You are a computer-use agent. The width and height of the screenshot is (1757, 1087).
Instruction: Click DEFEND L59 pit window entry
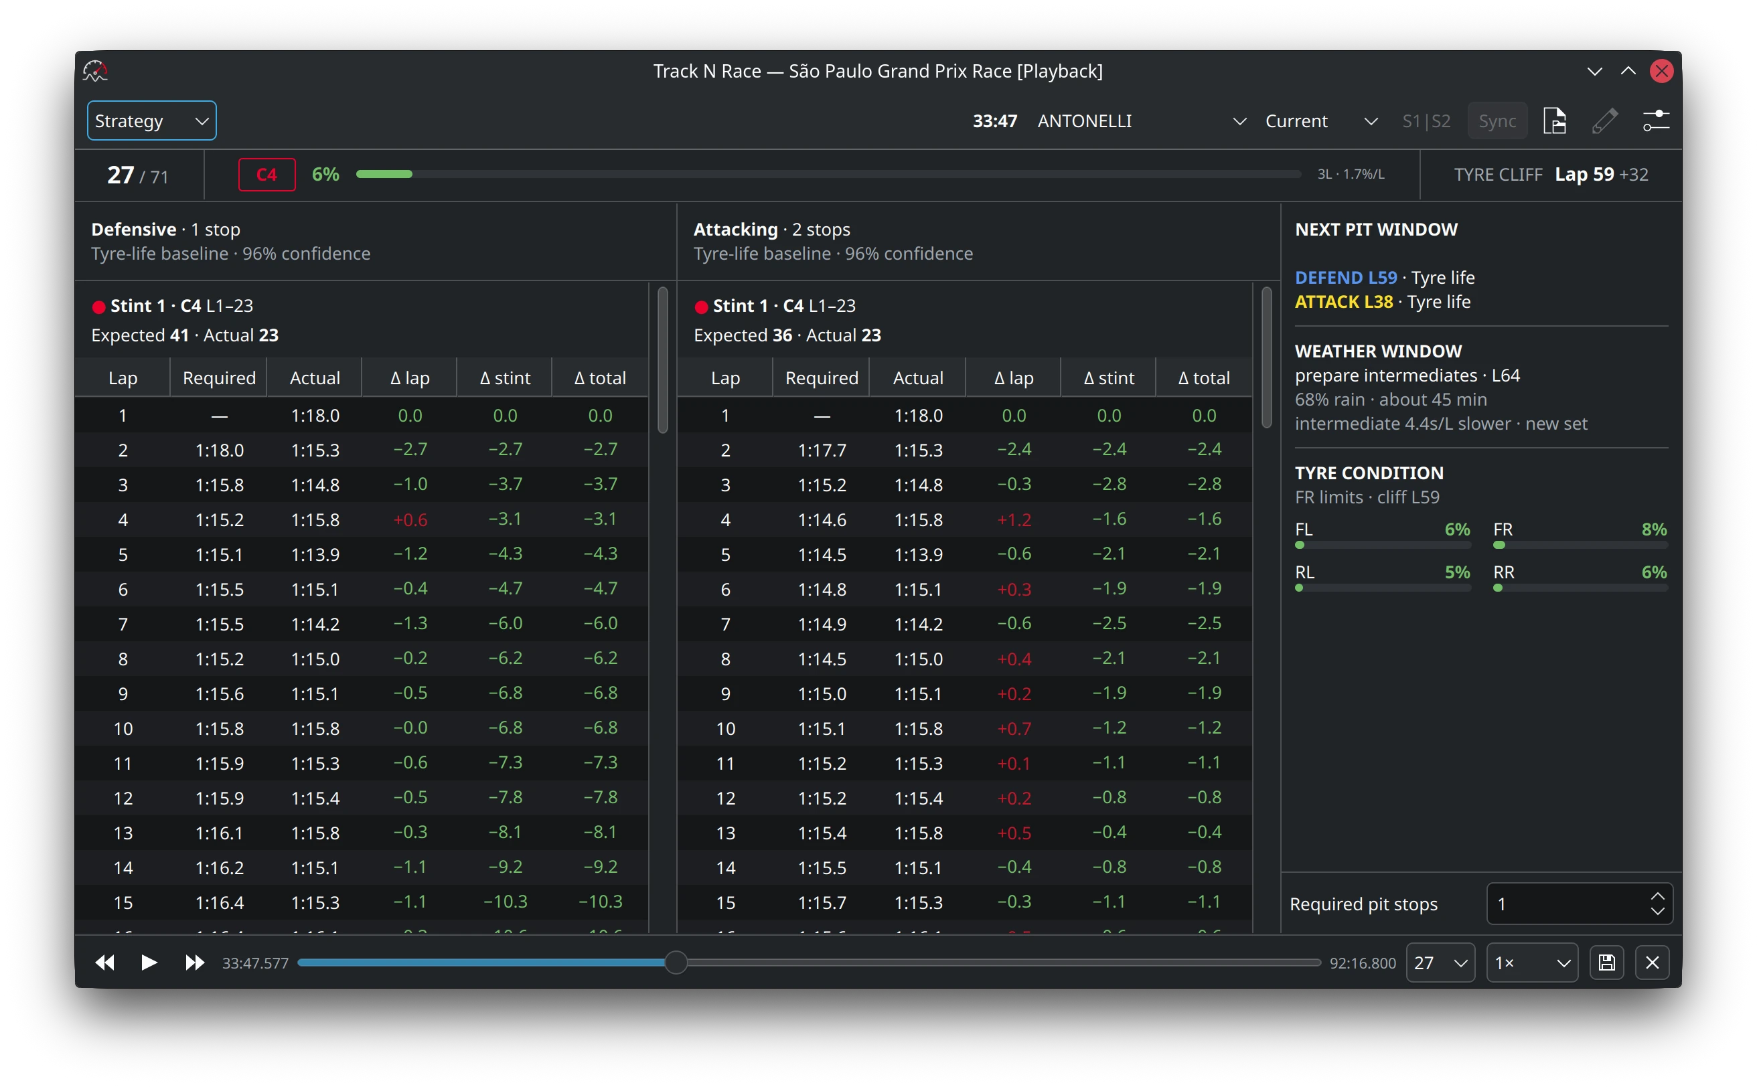tap(1385, 278)
